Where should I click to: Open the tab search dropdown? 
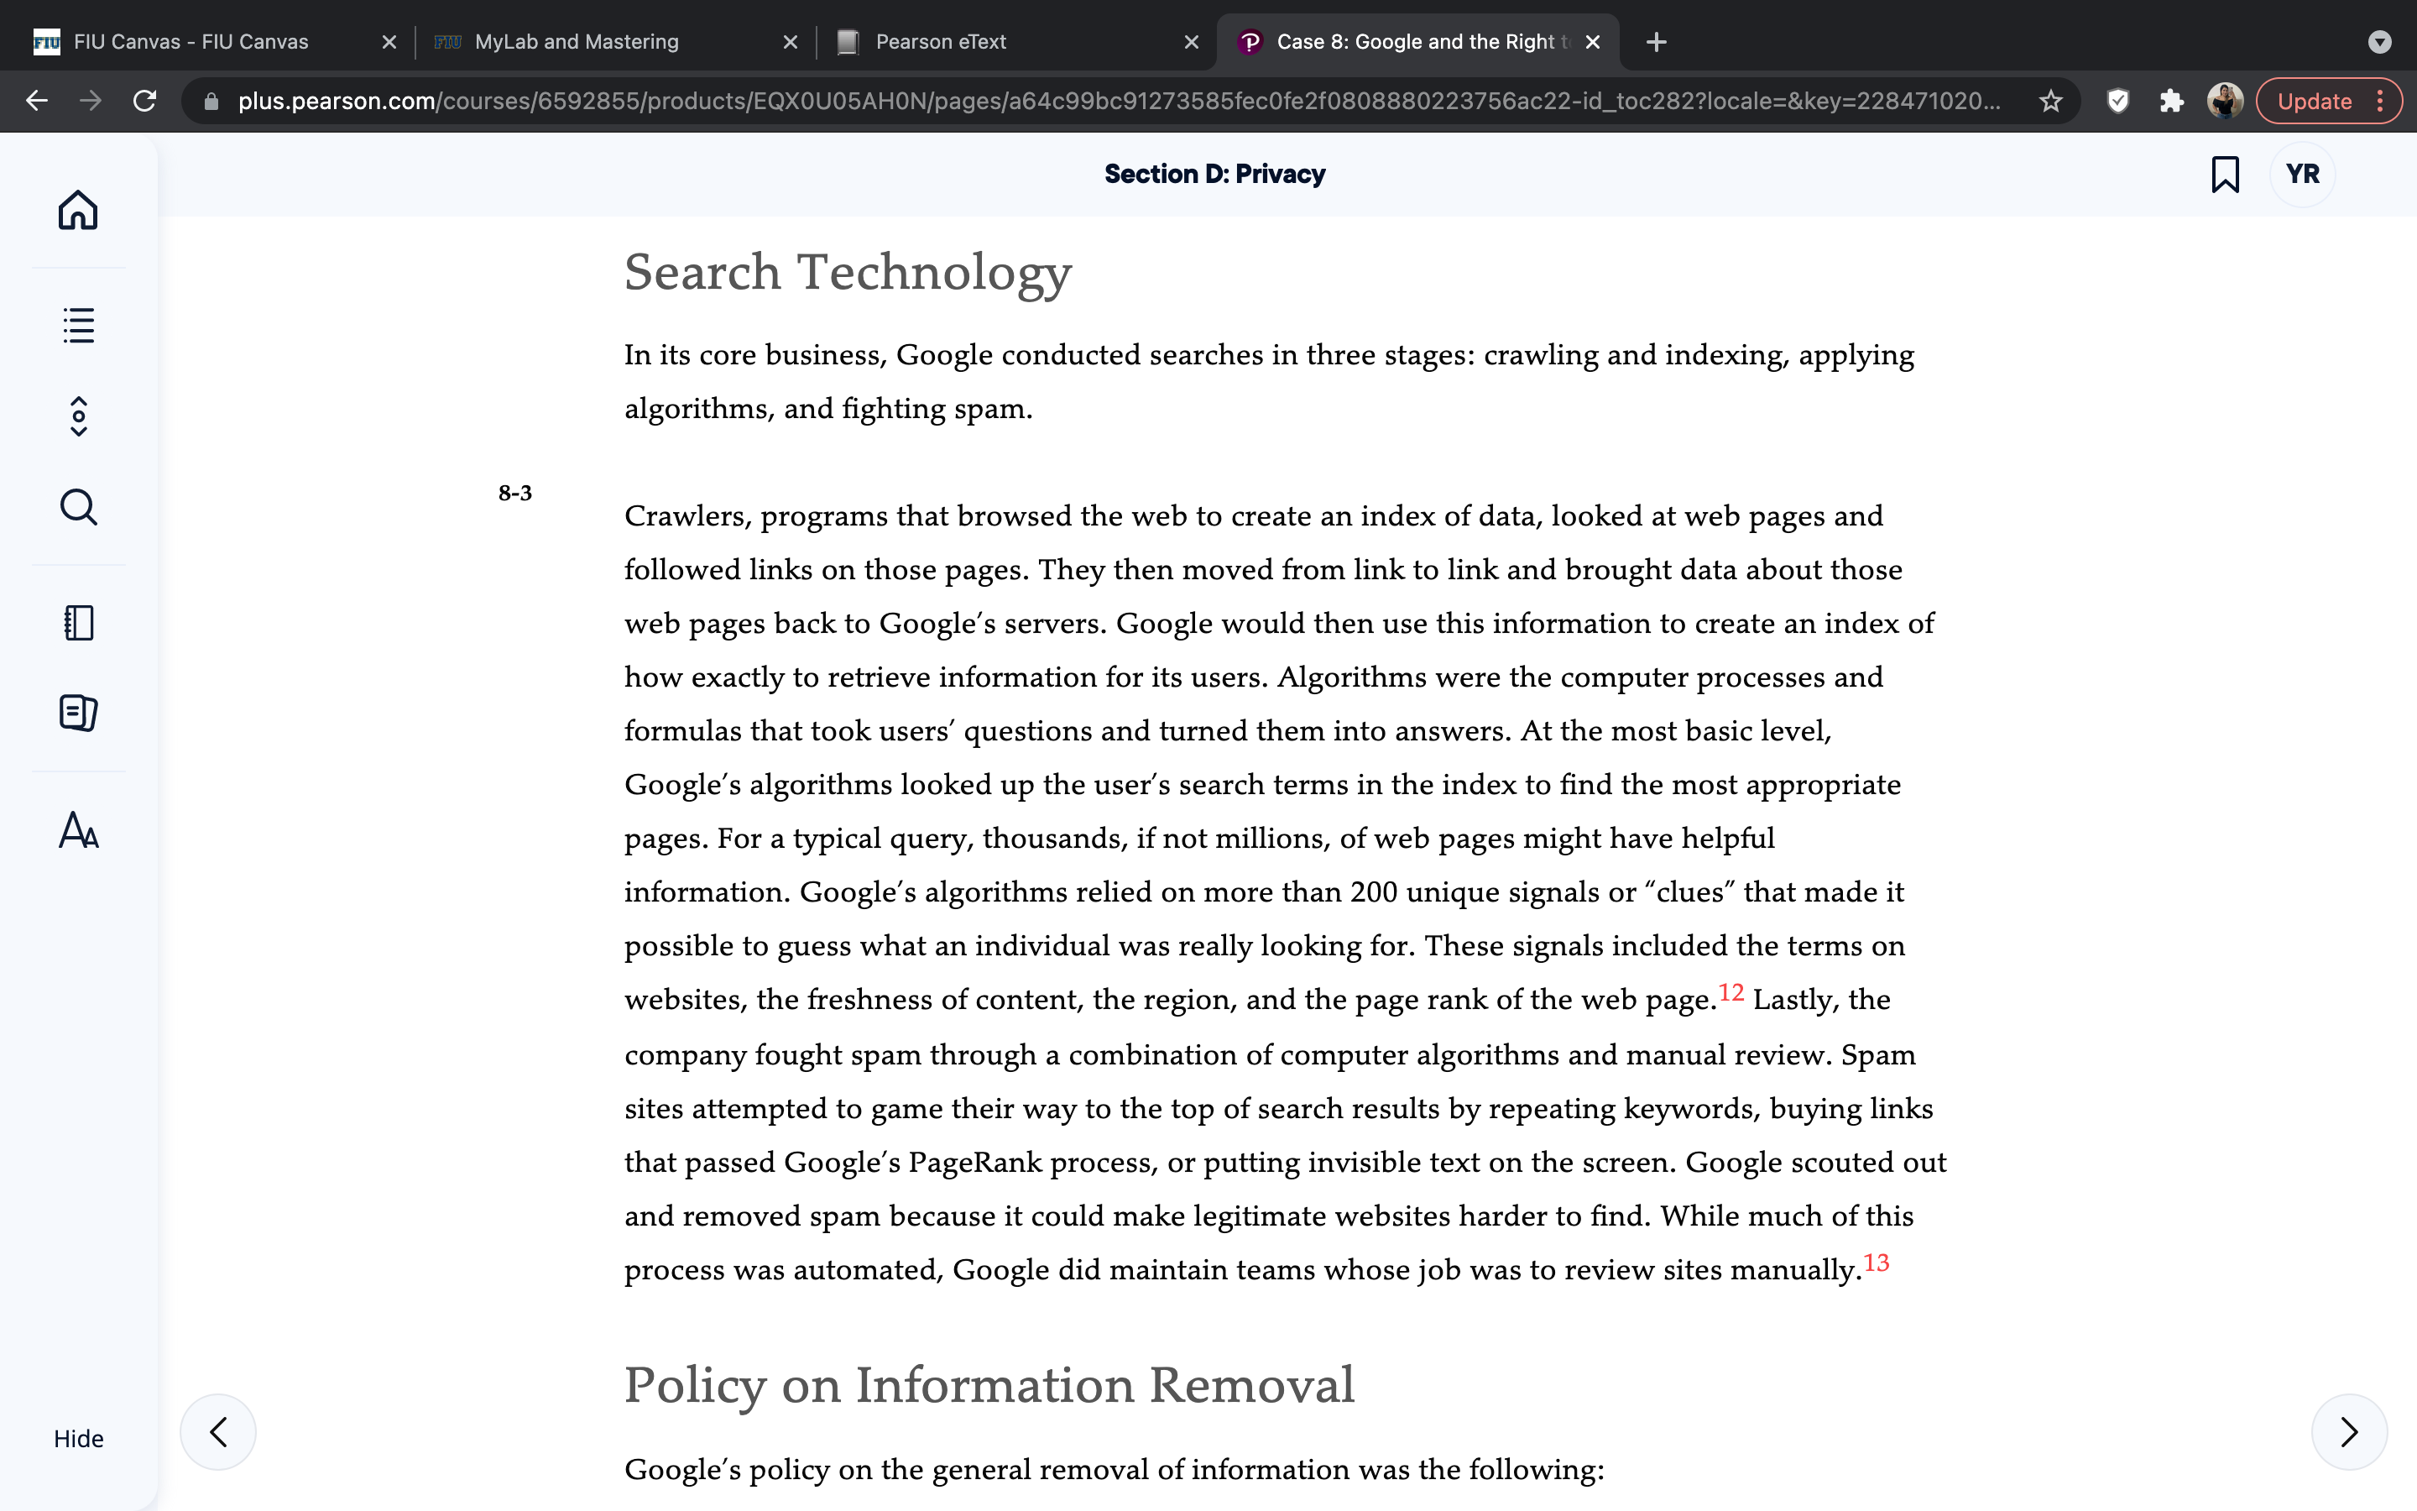click(2379, 42)
